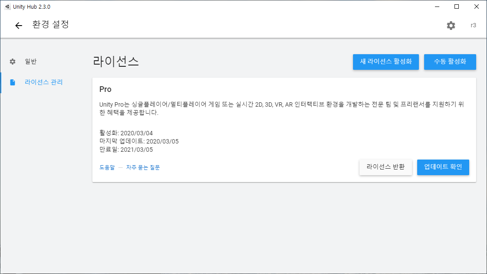Click the 만료일: 2021/03/05 text
This screenshot has height=274, width=487.
point(126,150)
